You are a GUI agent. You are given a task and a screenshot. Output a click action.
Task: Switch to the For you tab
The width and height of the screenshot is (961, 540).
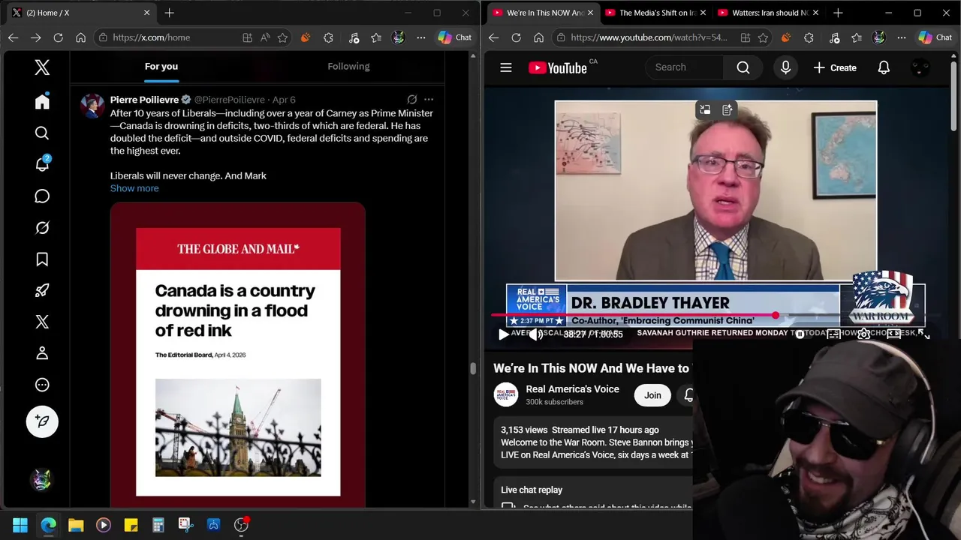pos(161,67)
